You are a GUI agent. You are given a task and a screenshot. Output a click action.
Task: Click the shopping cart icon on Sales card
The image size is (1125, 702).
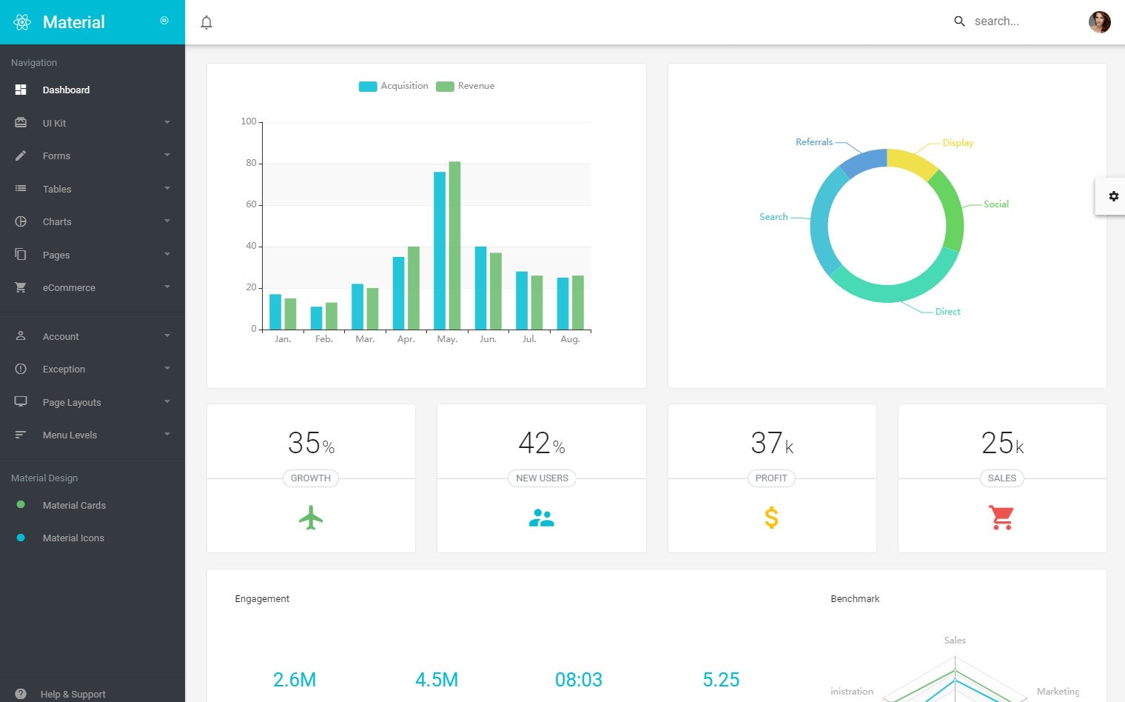(1001, 517)
